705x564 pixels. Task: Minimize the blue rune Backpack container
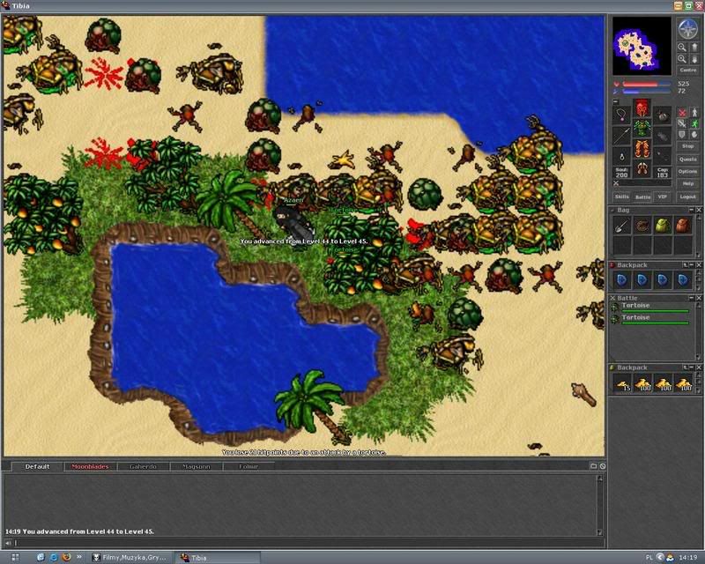[x=692, y=265]
